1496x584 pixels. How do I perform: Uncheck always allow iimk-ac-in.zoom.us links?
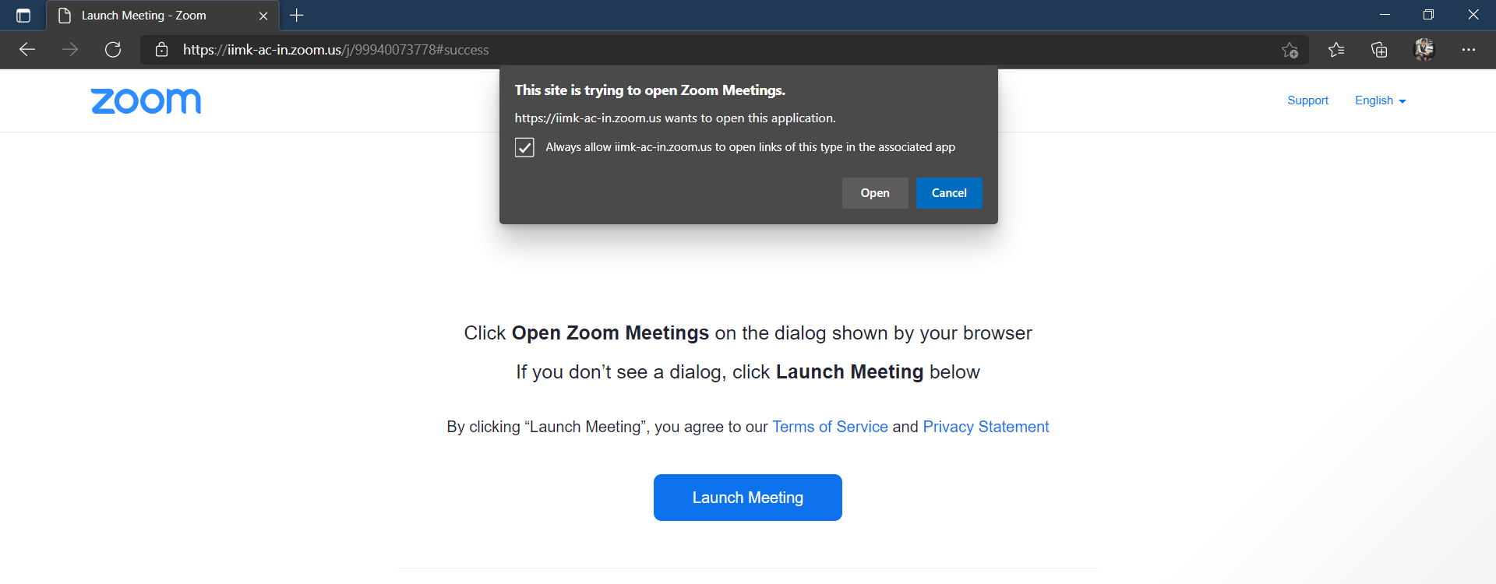click(524, 147)
